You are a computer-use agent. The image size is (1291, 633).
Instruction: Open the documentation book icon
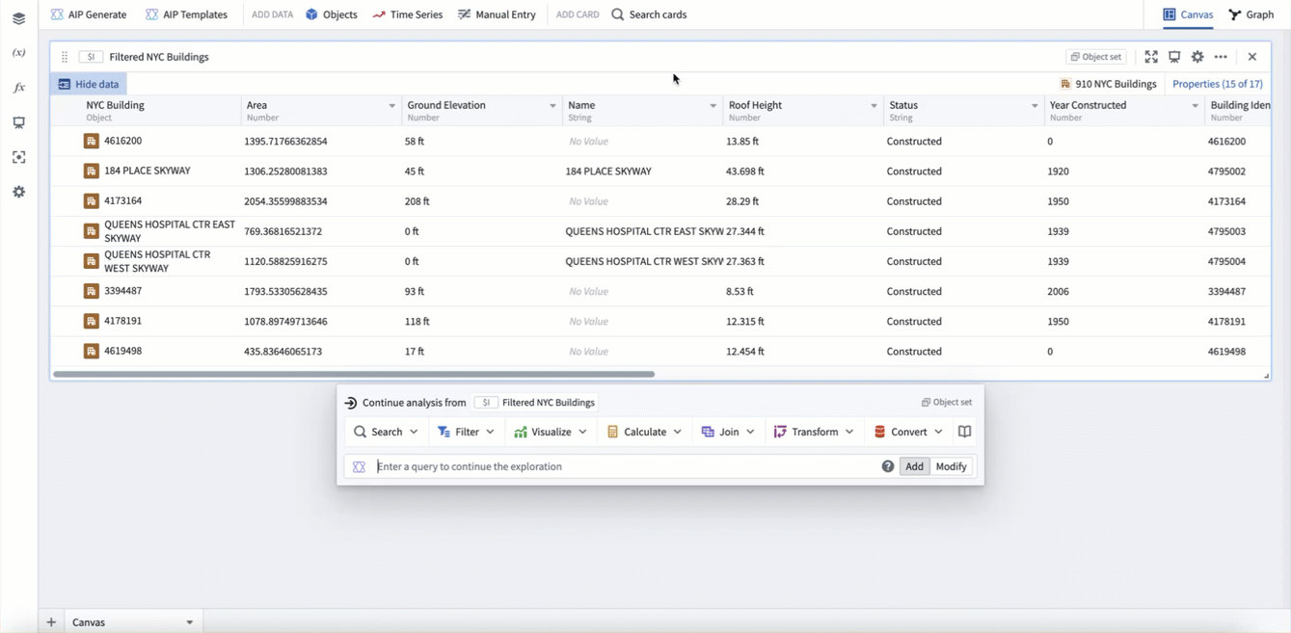point(964,432)
